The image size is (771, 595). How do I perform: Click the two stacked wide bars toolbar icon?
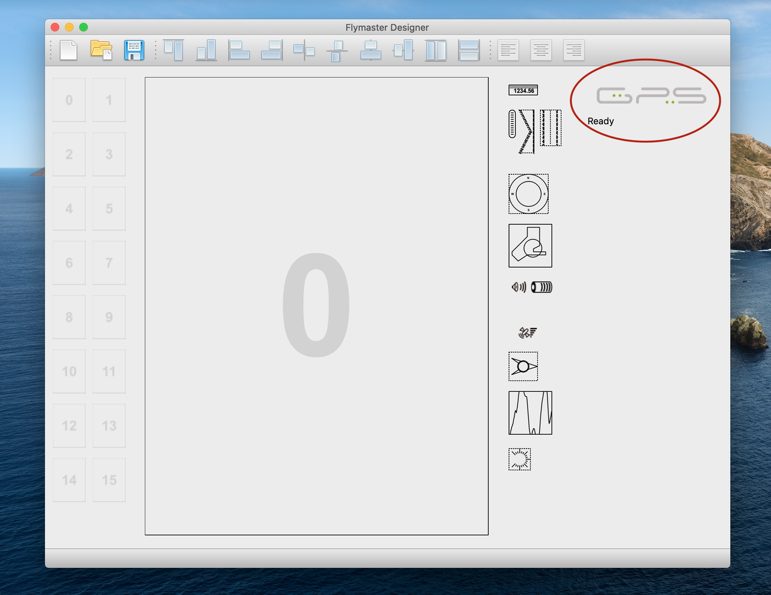click(x=469, y=50)
